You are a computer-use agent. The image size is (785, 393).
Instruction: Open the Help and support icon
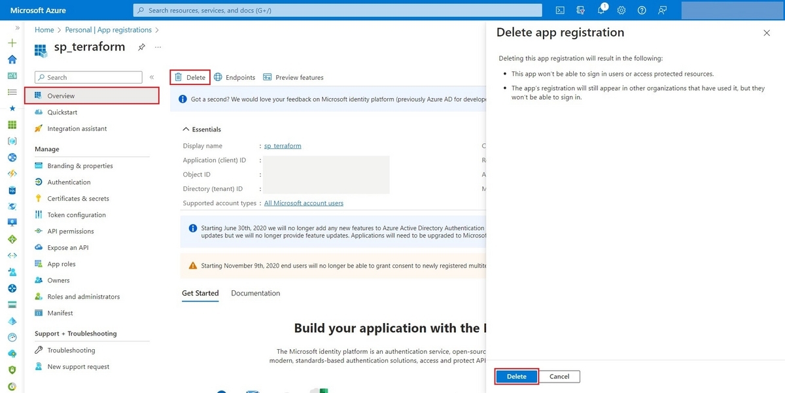click(x=642, y=10)
